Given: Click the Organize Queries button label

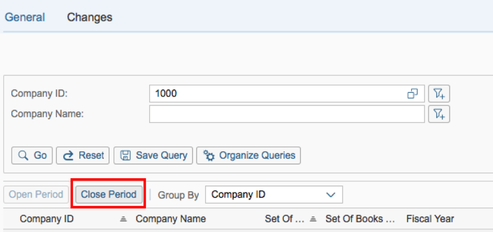Looking at the screenshot, I should click(257, 155).
